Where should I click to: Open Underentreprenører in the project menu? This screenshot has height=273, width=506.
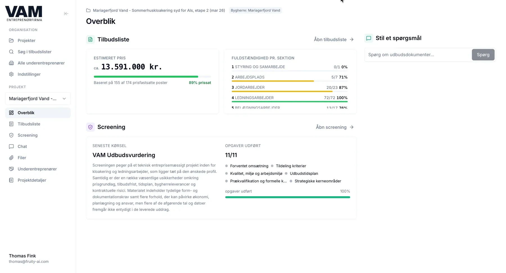click(38, 169)
